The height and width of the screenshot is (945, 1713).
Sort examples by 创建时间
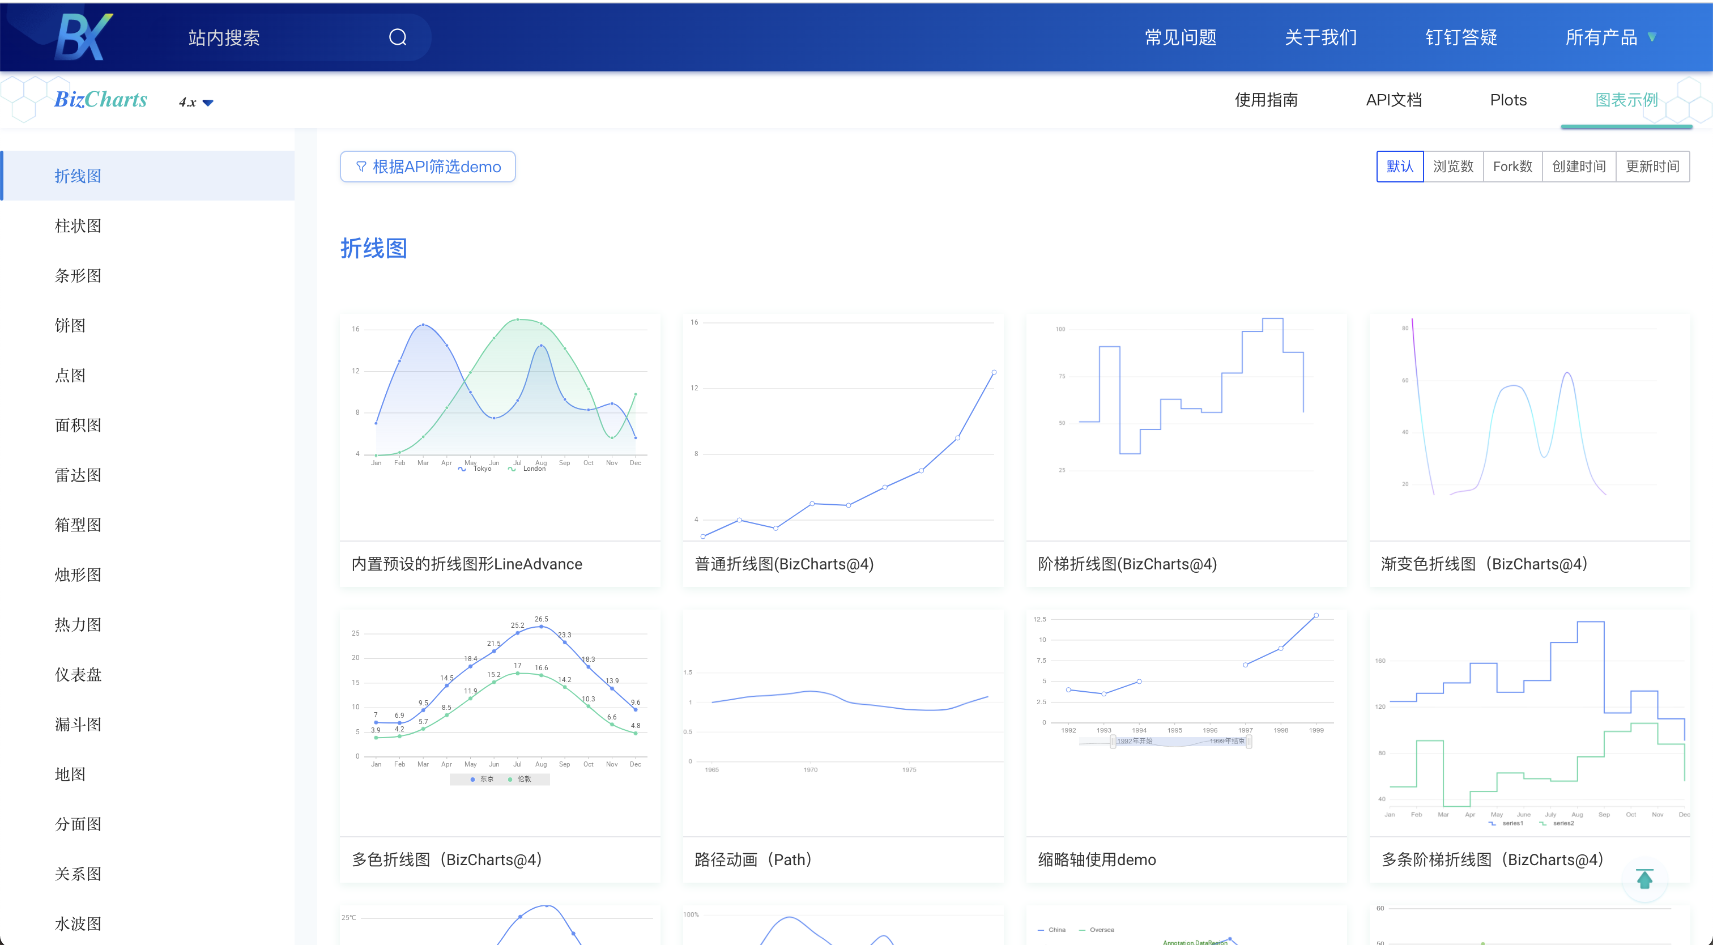(x=1579, y=166)
